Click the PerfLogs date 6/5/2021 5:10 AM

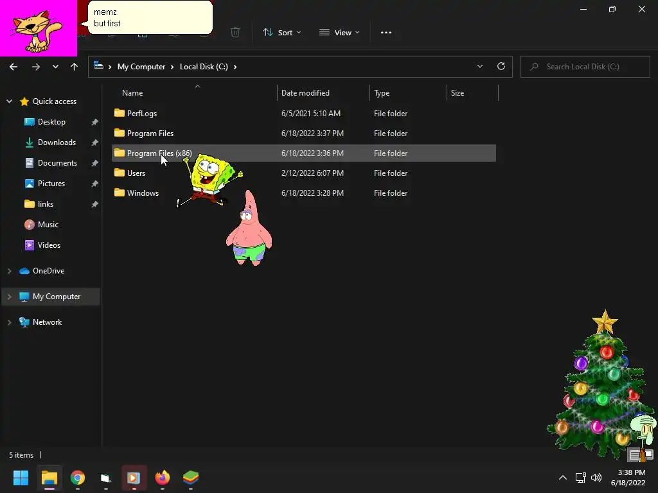pyautogui.click(x=311, y=113)
